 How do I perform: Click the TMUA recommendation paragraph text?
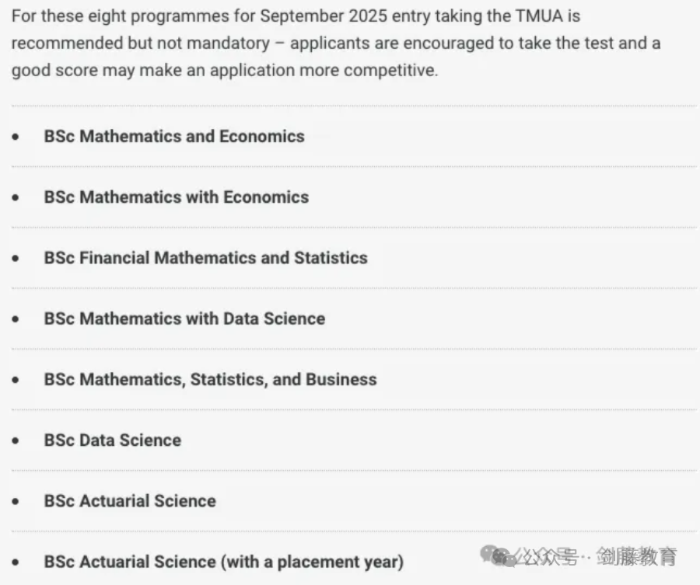336,44
